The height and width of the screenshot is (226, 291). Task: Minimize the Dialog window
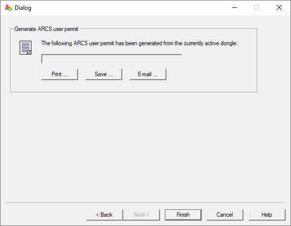235,8
